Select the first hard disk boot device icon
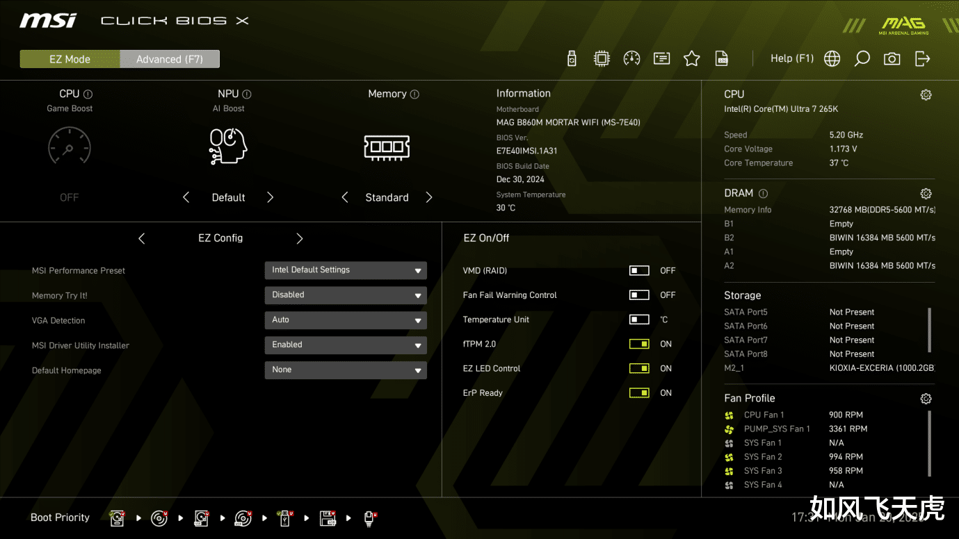959x539 pixels. [117, 518]
